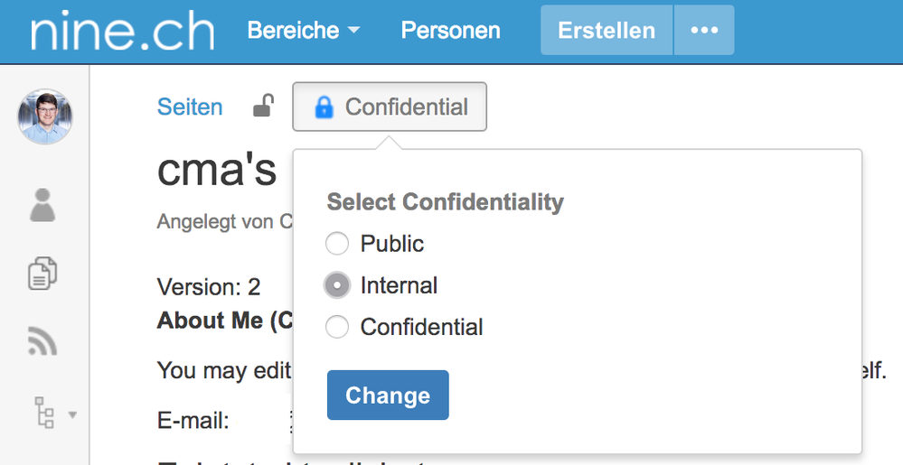Open the three-dots more create options
Screen dimensions: 903x465
click(704, 30)
